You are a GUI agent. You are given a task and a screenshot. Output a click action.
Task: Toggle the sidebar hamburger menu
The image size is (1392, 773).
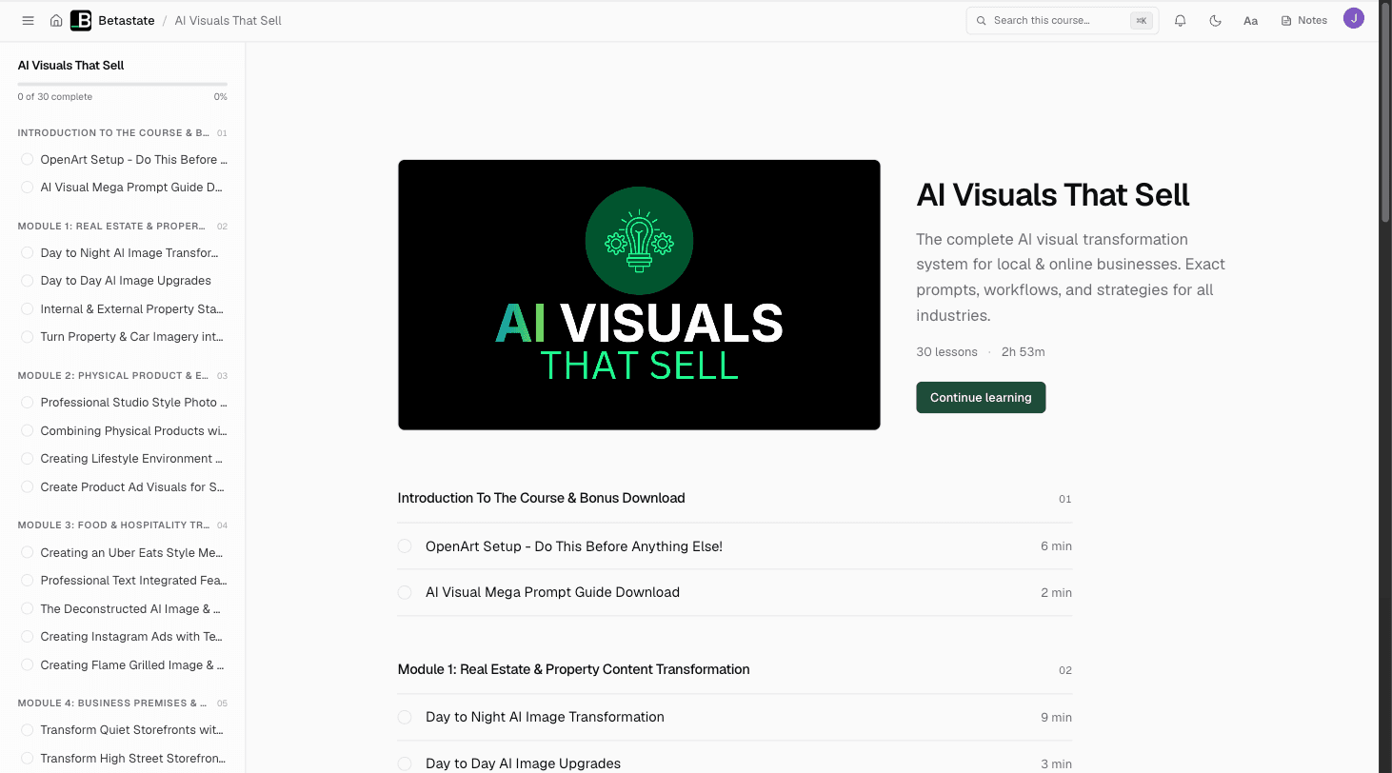tap(28, 20)
